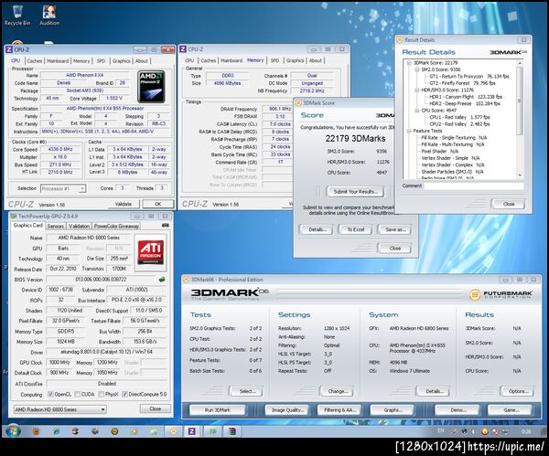This screenshot has width=549, height=456.
Task: Click Details button under System section
Action: (434, 391)
